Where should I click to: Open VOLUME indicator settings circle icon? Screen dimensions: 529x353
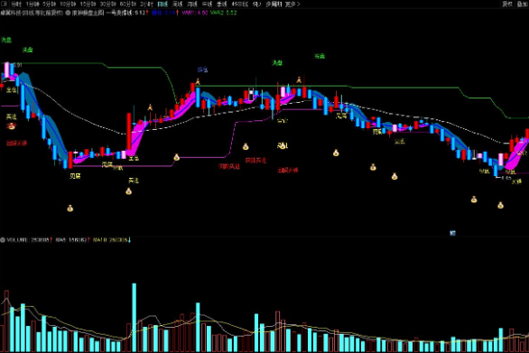point(3,240)
